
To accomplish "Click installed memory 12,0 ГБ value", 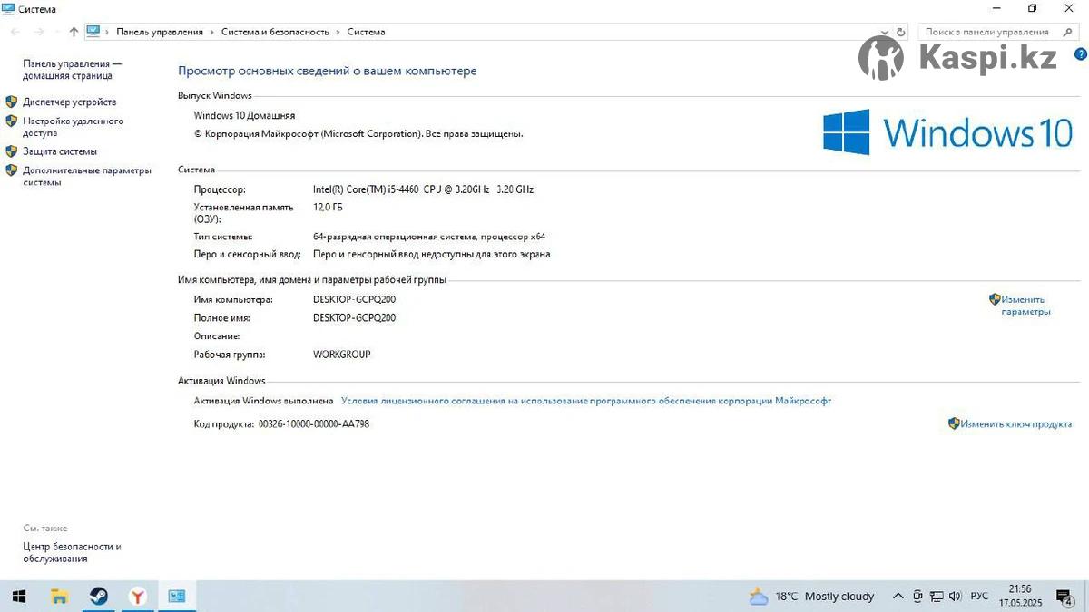I will coord(328,208).
